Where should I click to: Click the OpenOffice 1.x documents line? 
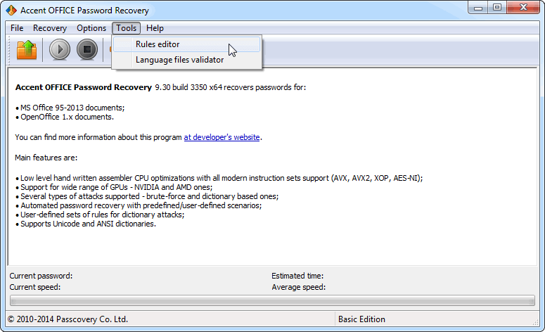coord(65,117)
